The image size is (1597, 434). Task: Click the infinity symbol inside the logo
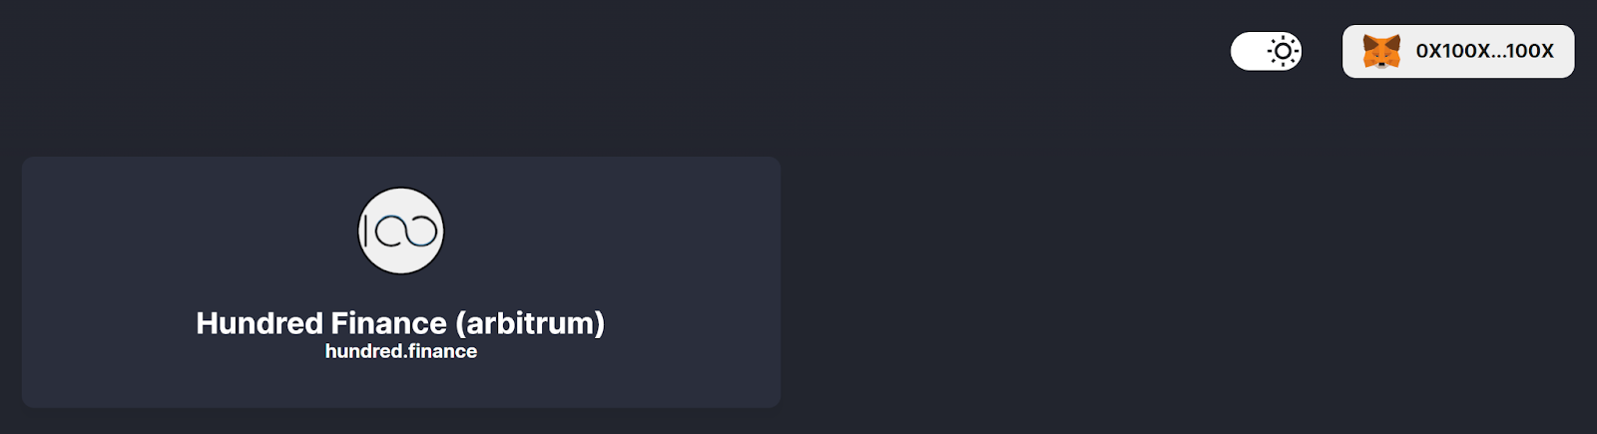pos(408,231)
